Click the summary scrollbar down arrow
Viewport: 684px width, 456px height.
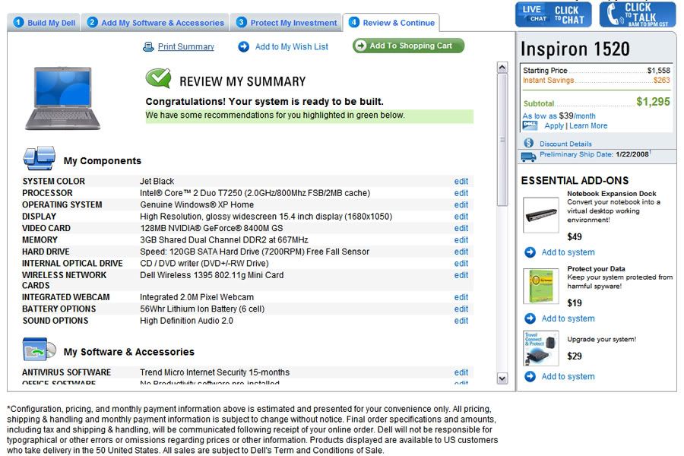coord(502,378)
